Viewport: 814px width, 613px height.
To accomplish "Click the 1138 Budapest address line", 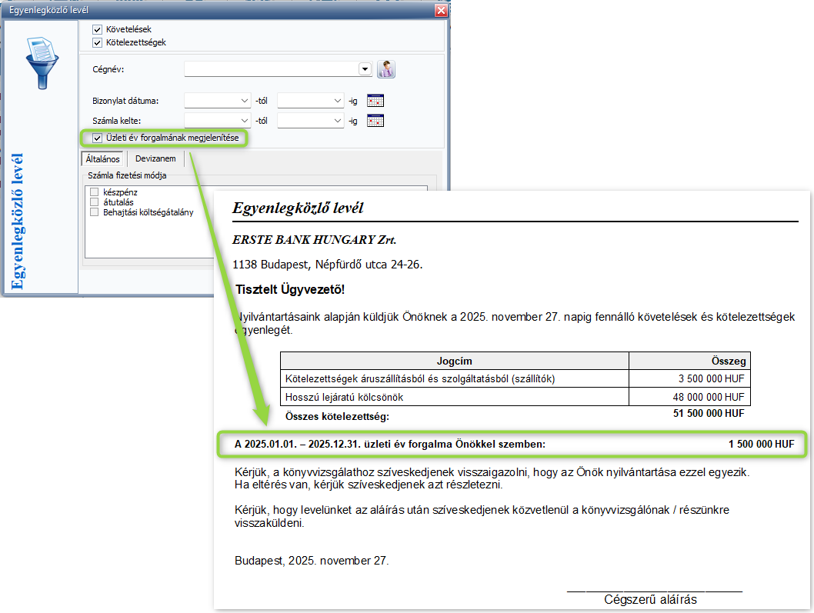I will pos(327,265).
